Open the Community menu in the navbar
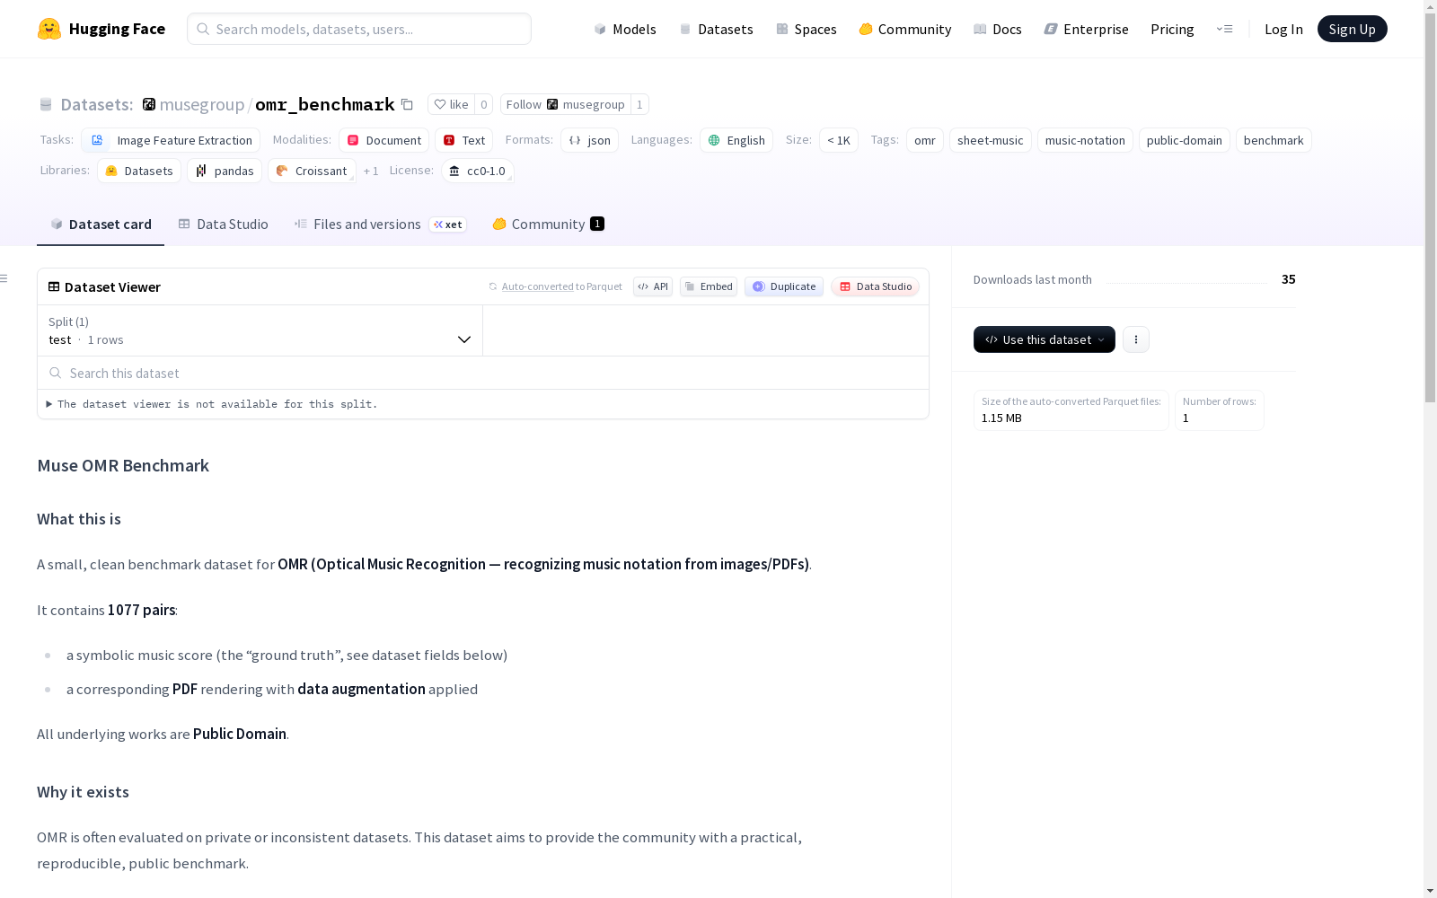 tap(905, 29)
